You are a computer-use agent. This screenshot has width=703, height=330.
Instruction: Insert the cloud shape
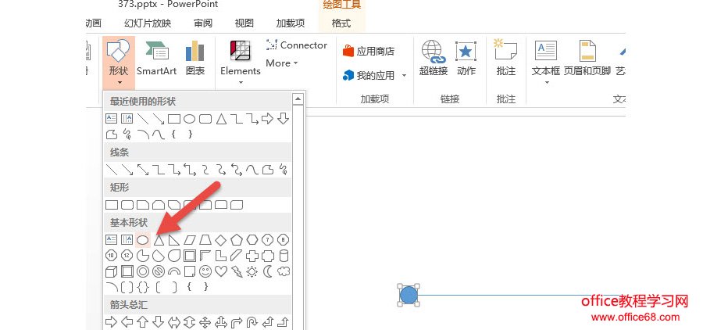(x=284, y=271)
